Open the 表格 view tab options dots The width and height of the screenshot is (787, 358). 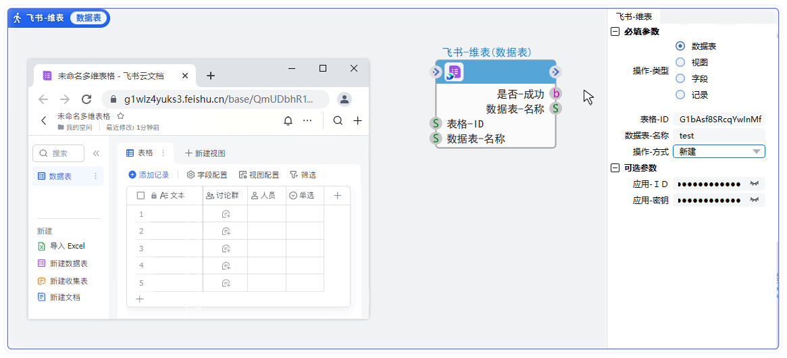[x=163, y=153]
